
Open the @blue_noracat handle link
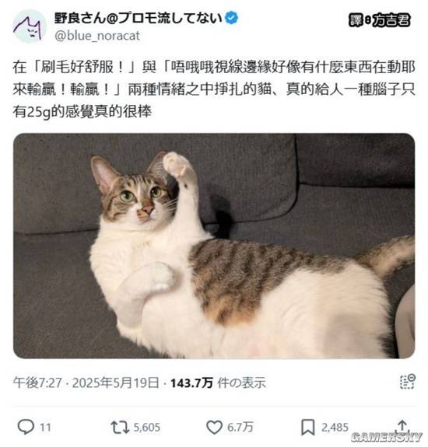(x=97, y=36)
